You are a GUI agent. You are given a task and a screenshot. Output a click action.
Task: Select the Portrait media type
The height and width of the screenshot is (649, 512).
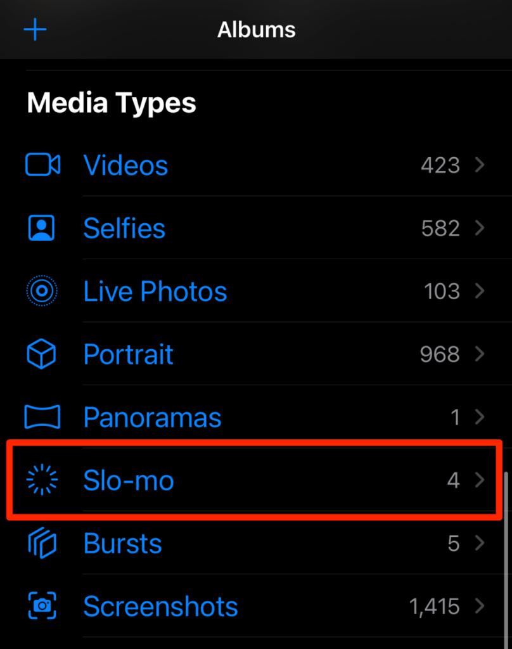[x=129, y=354]
